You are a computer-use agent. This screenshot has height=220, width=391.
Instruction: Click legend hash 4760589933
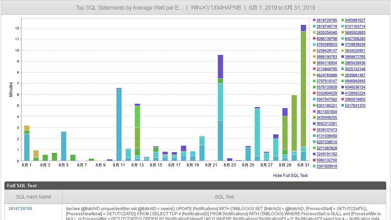pos(327,44)
